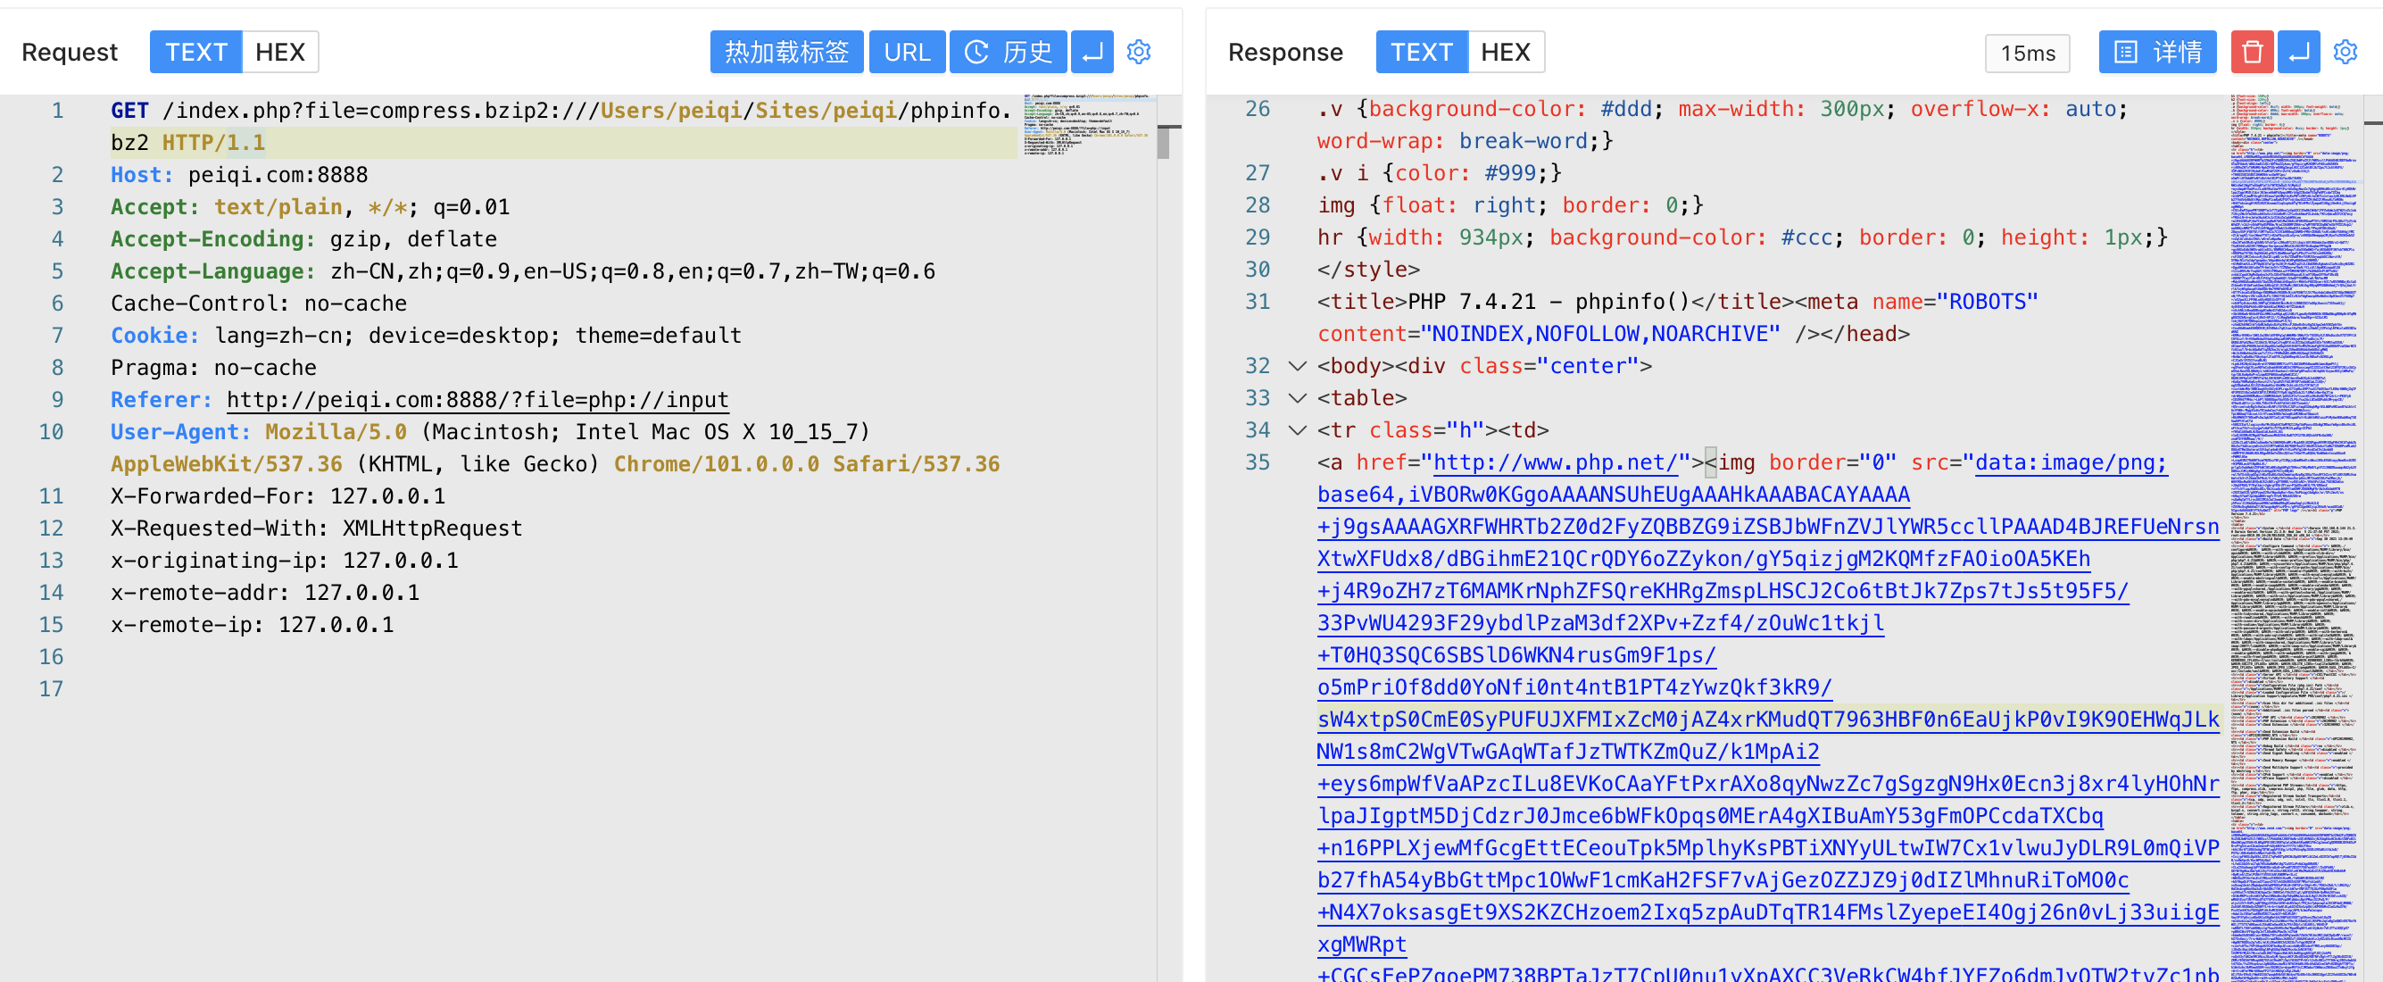Open 历史 history button

1008,52
